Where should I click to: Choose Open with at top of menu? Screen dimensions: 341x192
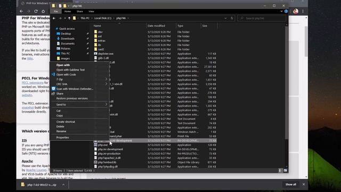[x=63, y=65]
